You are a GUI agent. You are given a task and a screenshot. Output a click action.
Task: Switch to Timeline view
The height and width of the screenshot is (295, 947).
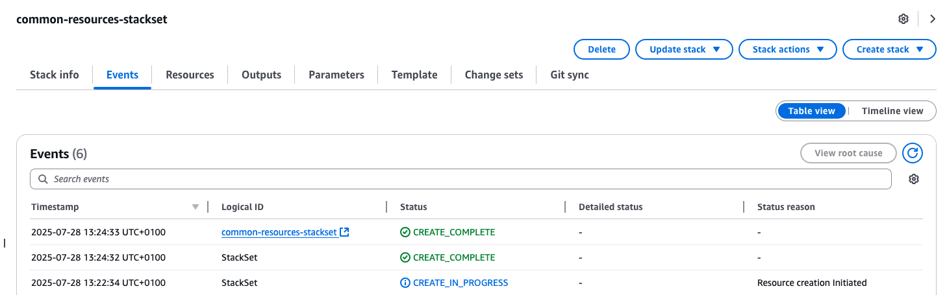pyautogui.click(x=892, y=111)
